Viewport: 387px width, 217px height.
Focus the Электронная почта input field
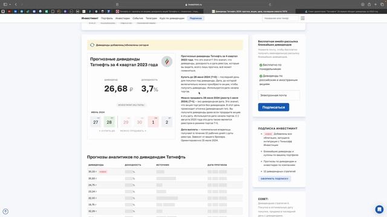tap(279, 95)
